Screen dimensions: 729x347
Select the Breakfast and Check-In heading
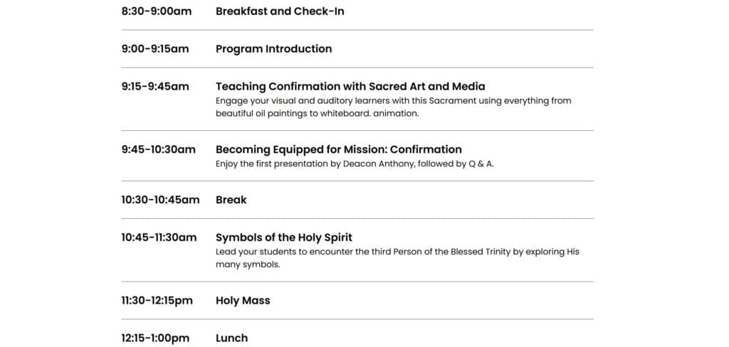coord(280,11)
